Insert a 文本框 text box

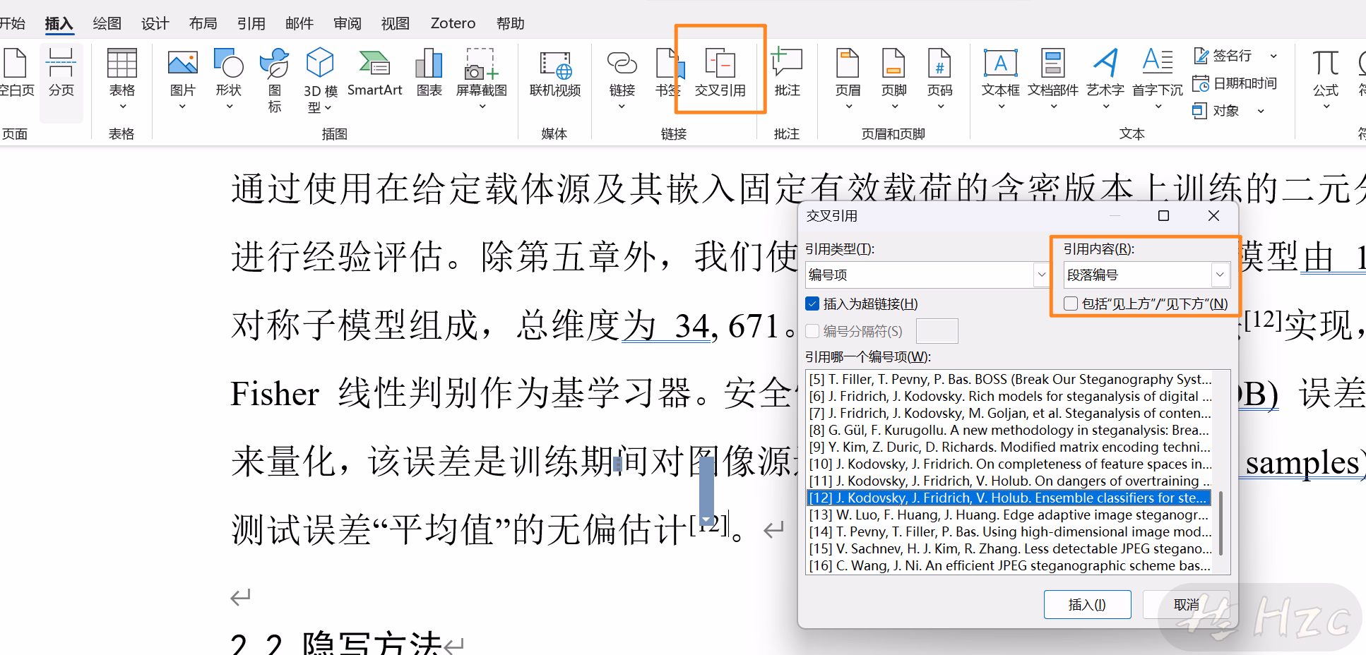[1000, 78]
